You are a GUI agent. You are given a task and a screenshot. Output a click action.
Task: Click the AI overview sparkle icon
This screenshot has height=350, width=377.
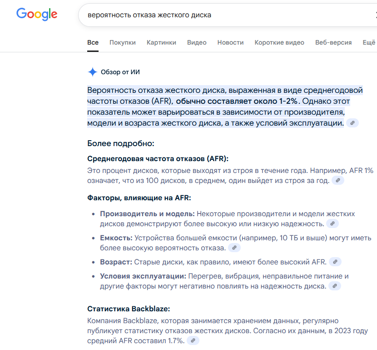coord(92,72)
